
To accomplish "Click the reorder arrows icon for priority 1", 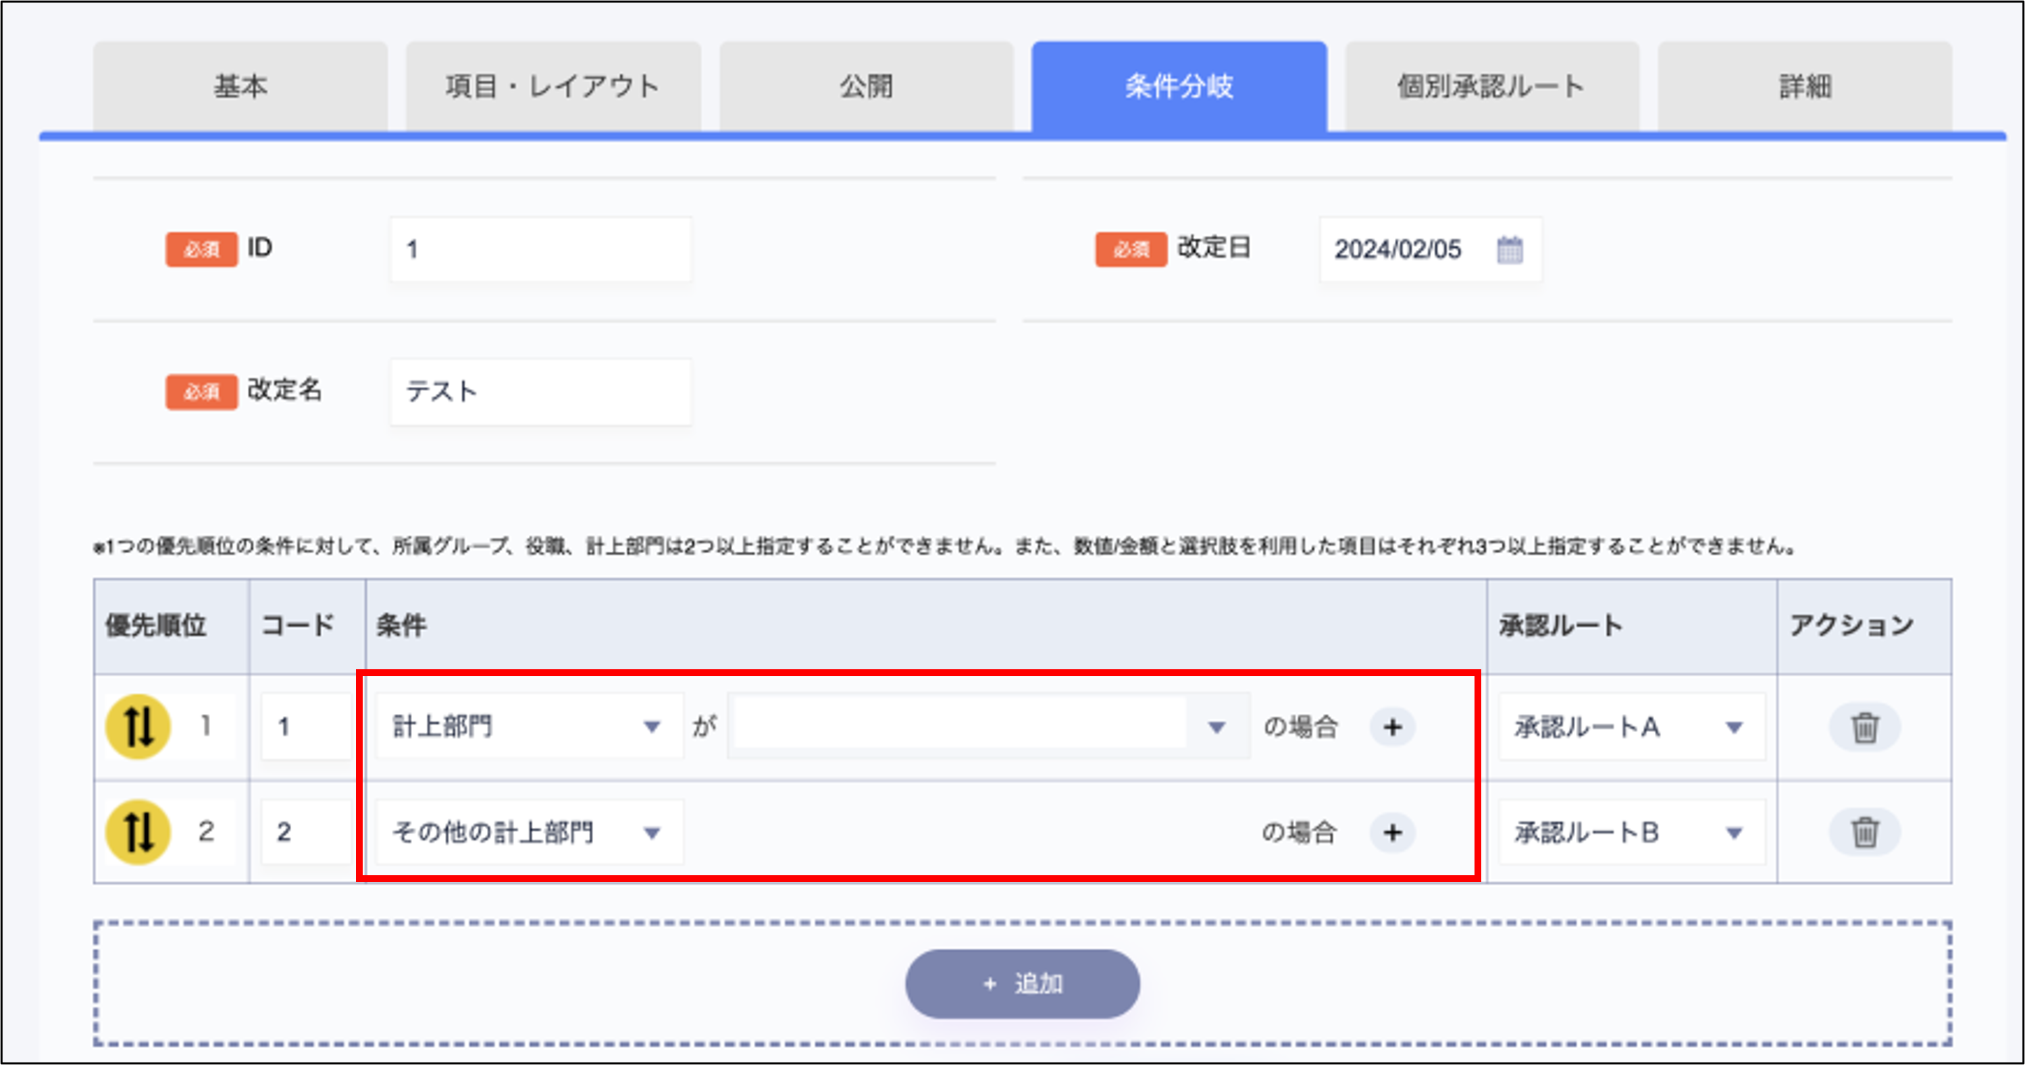I will [x=138, y=726].
